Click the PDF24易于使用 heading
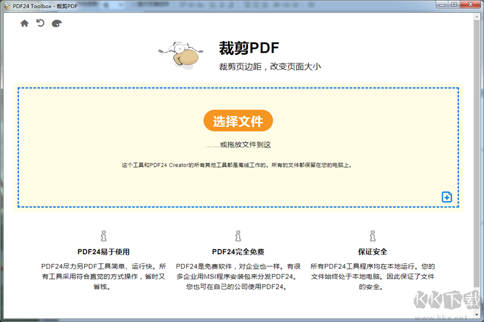The image size is (484, 322). (x=103, y=252)
